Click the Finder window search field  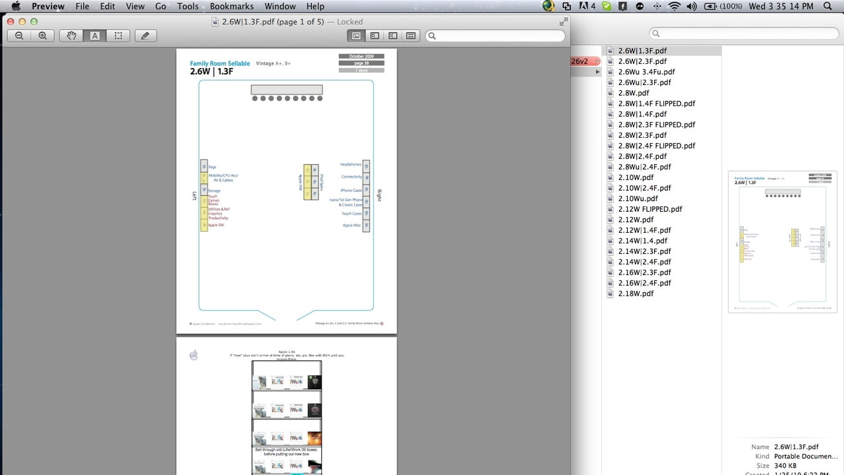coord(742,33)
